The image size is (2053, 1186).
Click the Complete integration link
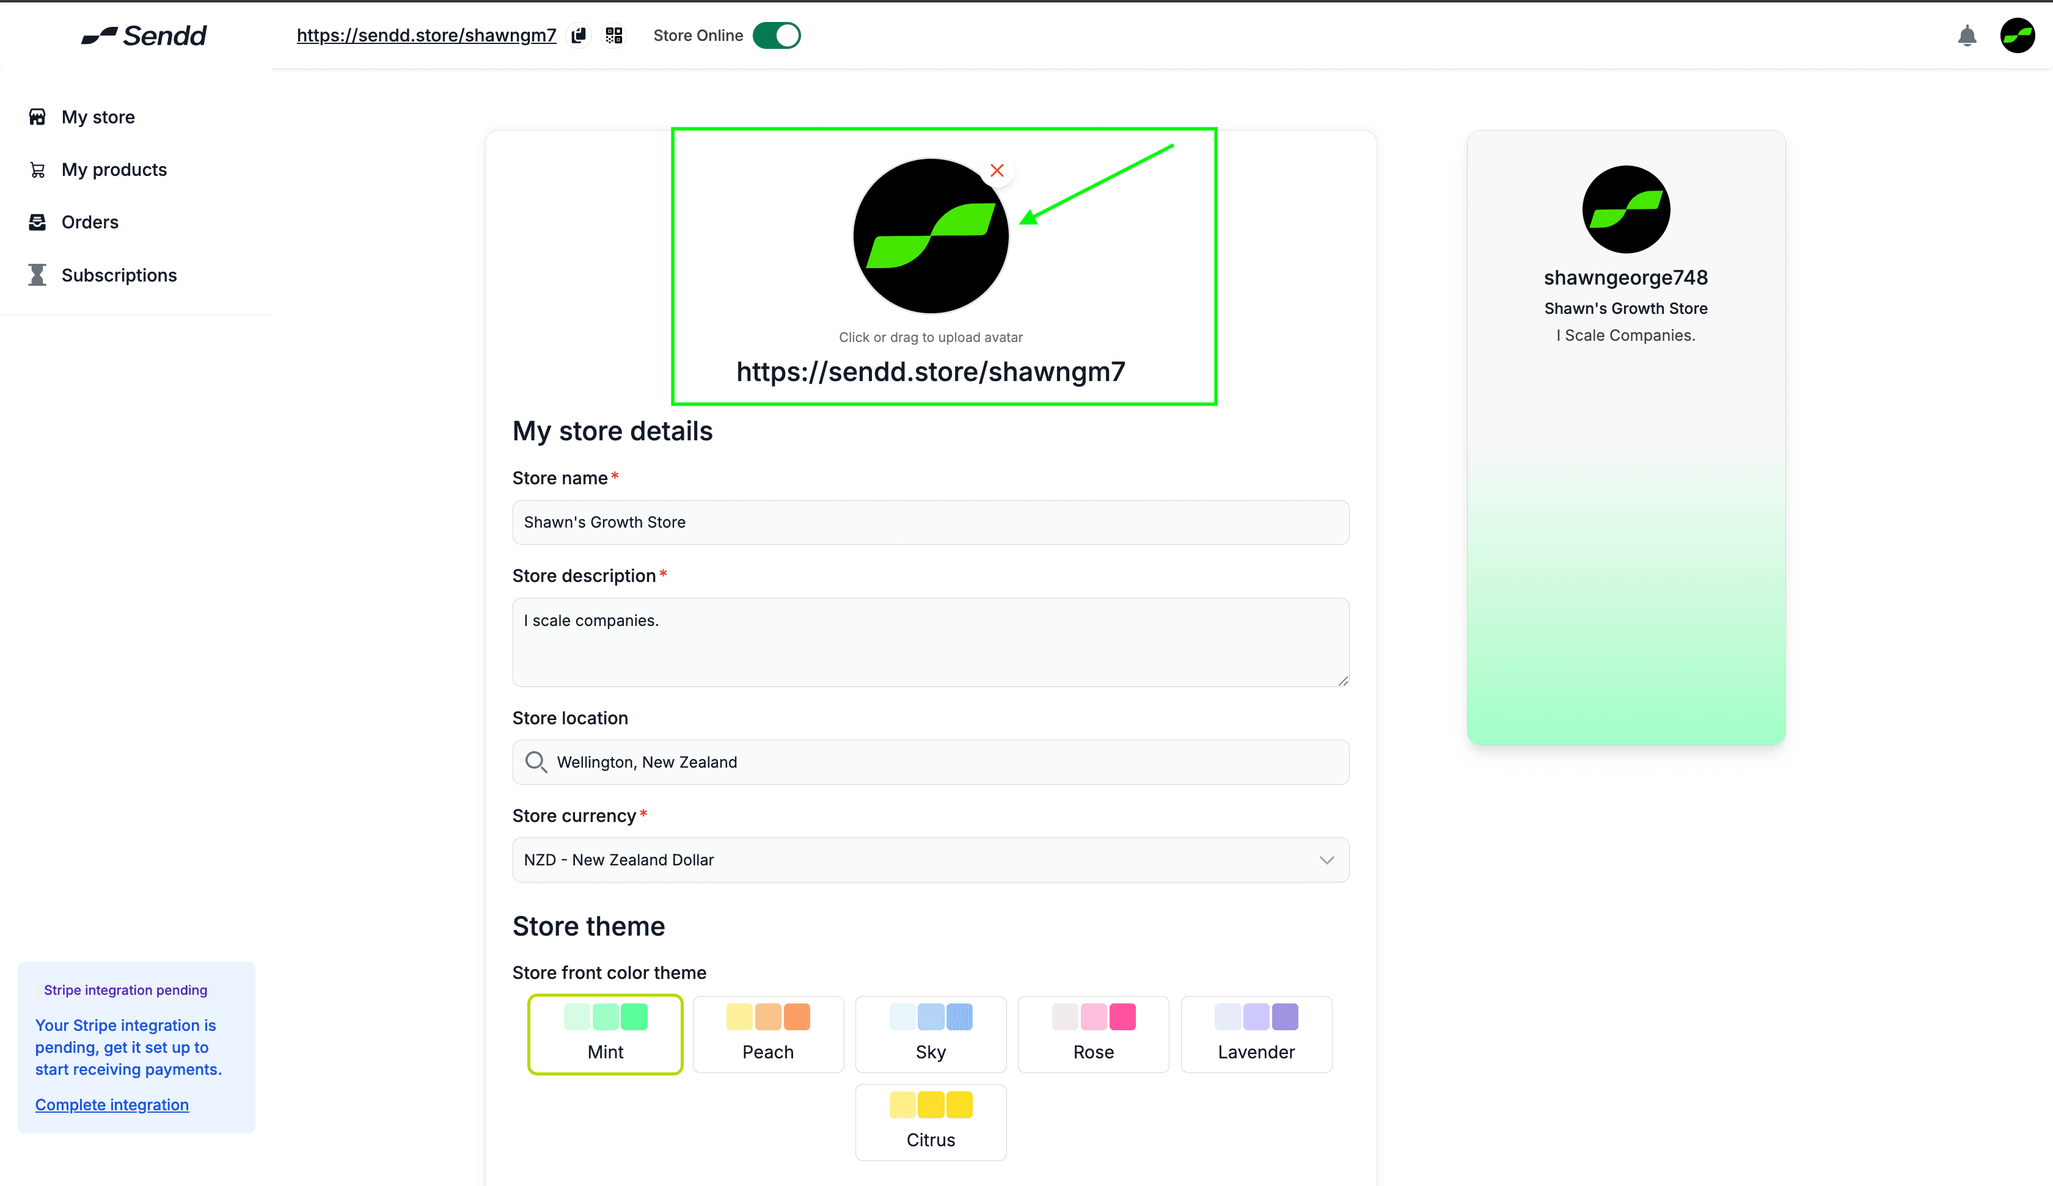(112, 1105)
